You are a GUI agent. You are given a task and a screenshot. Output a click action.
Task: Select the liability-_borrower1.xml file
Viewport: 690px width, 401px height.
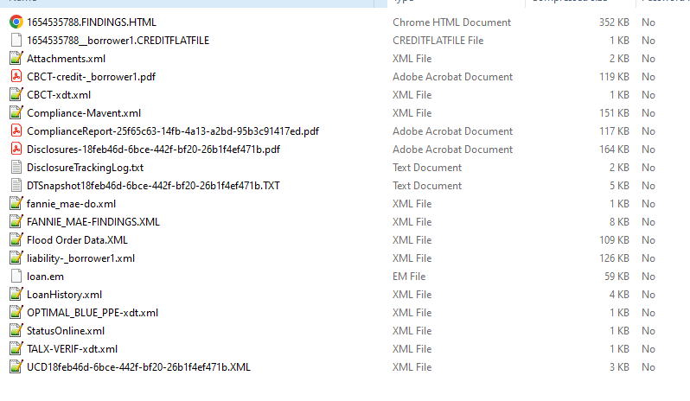81,258
